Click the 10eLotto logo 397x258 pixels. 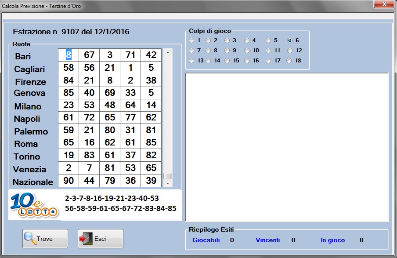pos(34,205)
